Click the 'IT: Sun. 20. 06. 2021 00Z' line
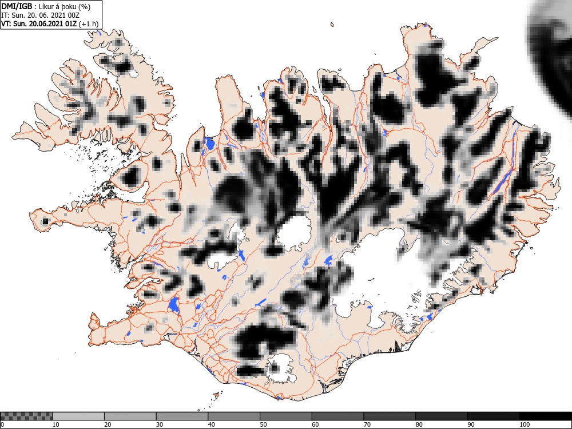 point(40,15)
